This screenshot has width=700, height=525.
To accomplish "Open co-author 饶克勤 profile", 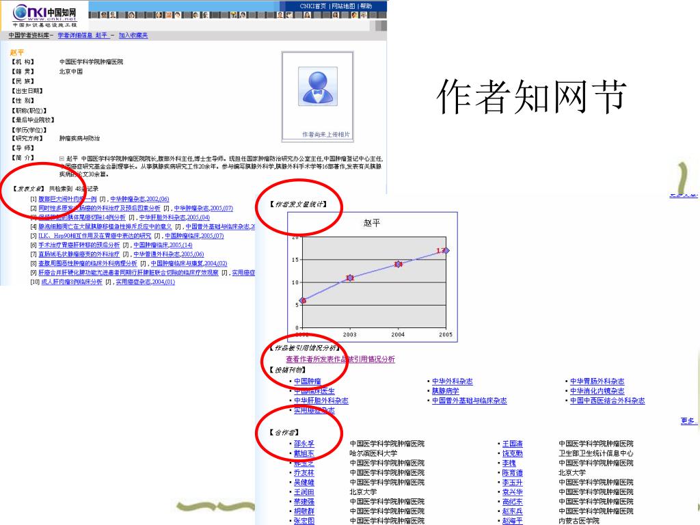I will [513, 453].
